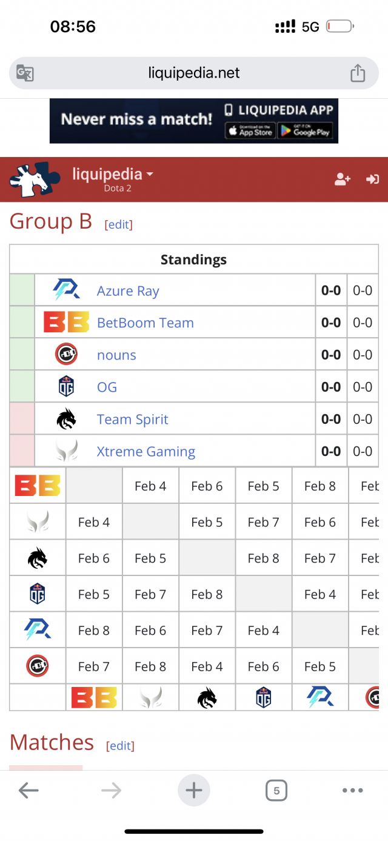Viewport: 388px width, 841px height.
Task: Tap the liquipedia.net address field
Action: point(194,73)
